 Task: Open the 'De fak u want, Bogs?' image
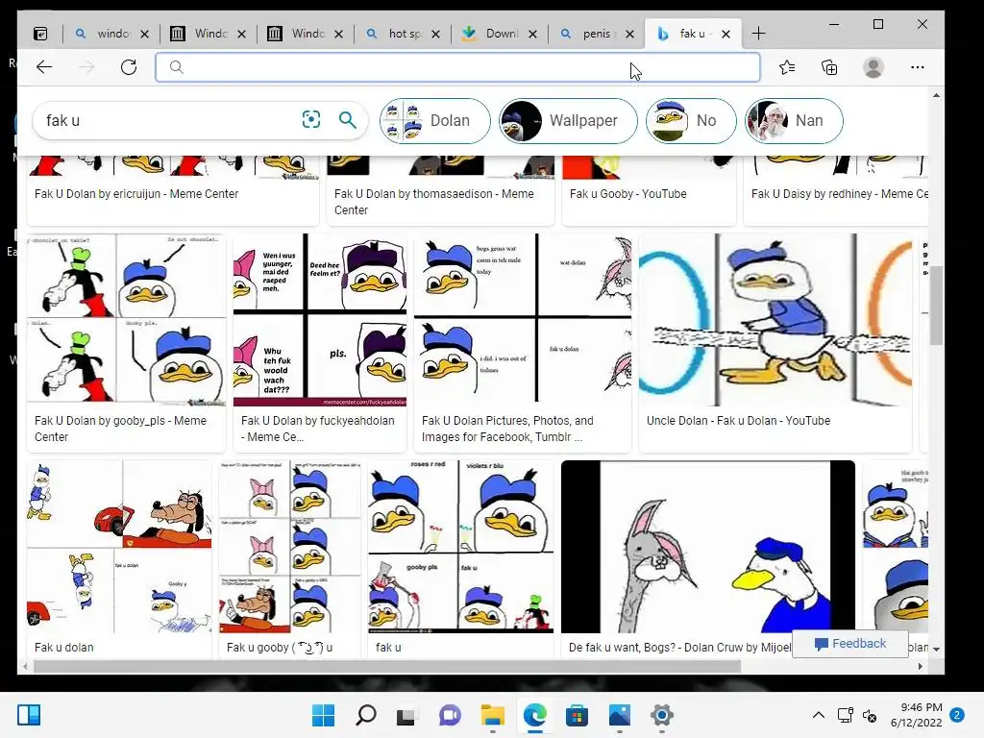click(x=708, y=547)
